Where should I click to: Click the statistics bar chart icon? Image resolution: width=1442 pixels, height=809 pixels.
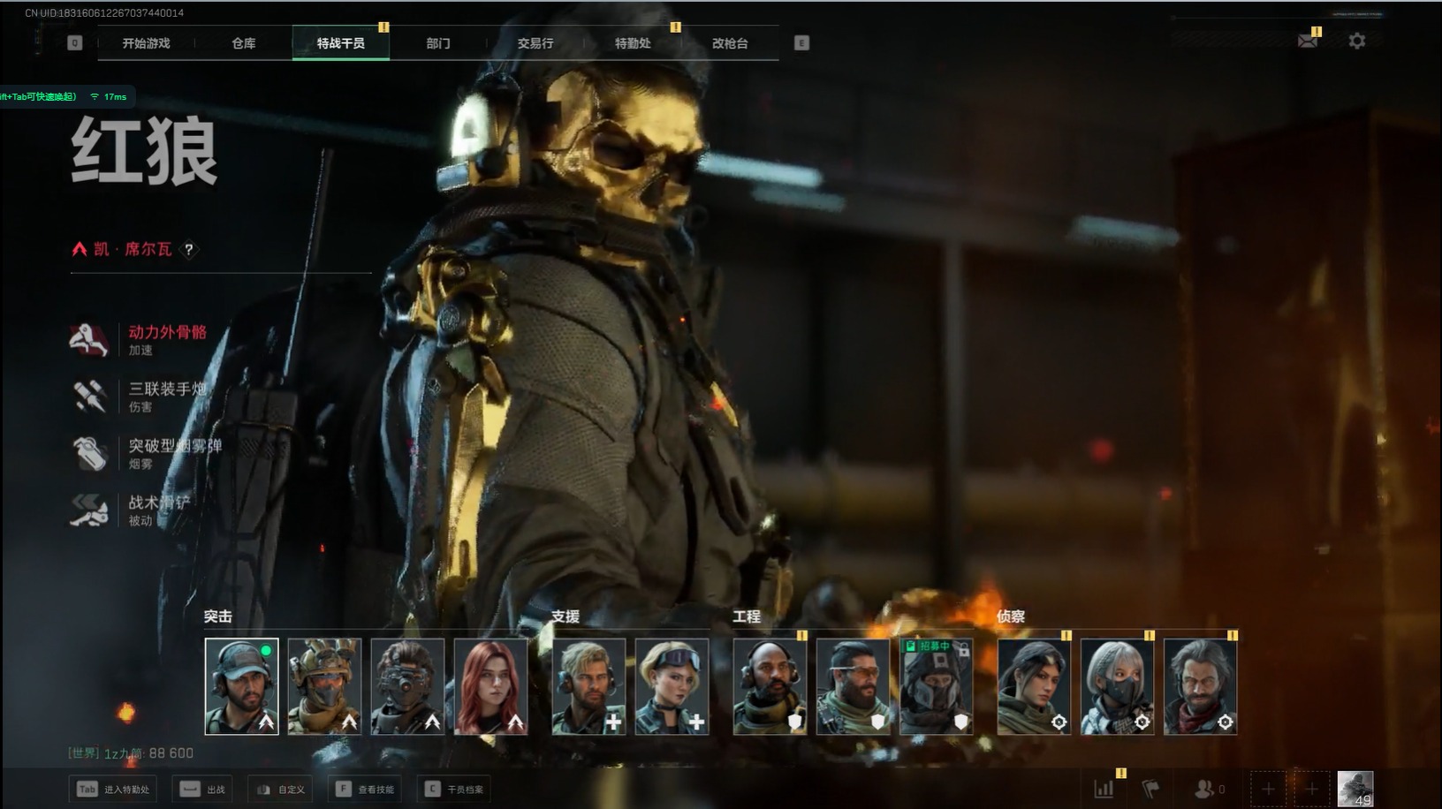coord(1104,789)
